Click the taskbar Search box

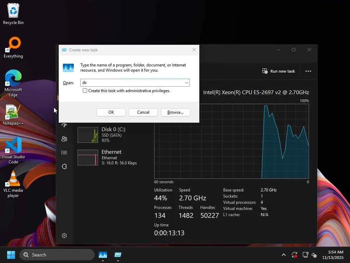[x=57, y=255]
